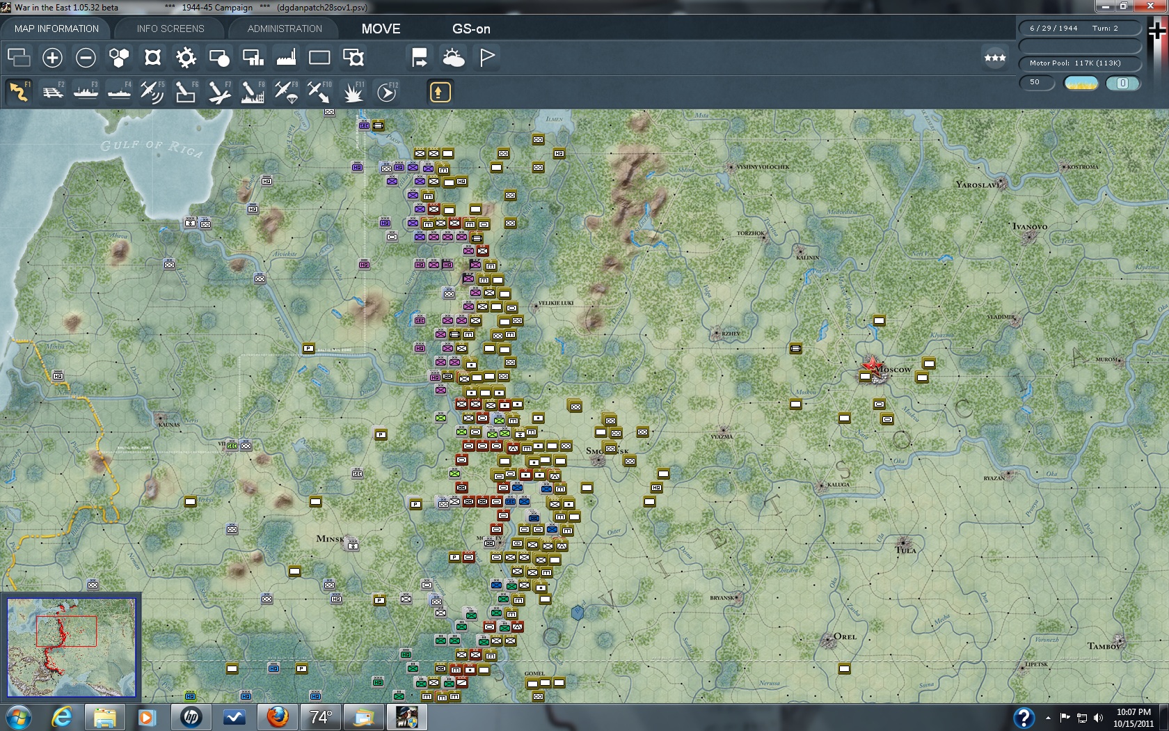The width and height of the screenshot is (1169, 731).
Task: Click the pennant flag icon
Action: click(x=487, y=57)
